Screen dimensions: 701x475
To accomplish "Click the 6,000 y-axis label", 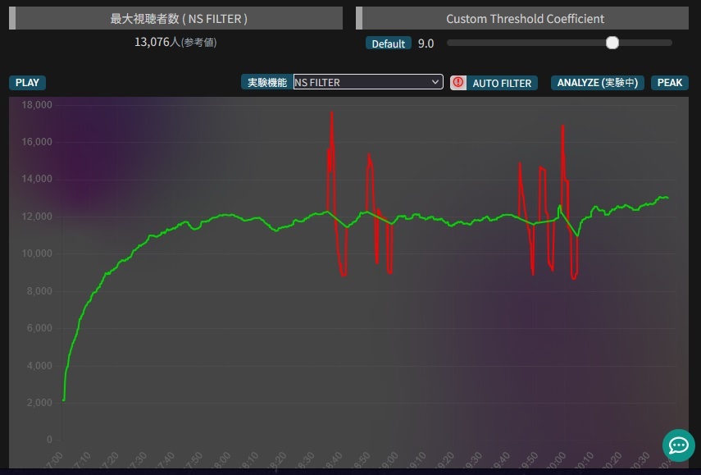I will pyautogui.click(x=39, y=328).
